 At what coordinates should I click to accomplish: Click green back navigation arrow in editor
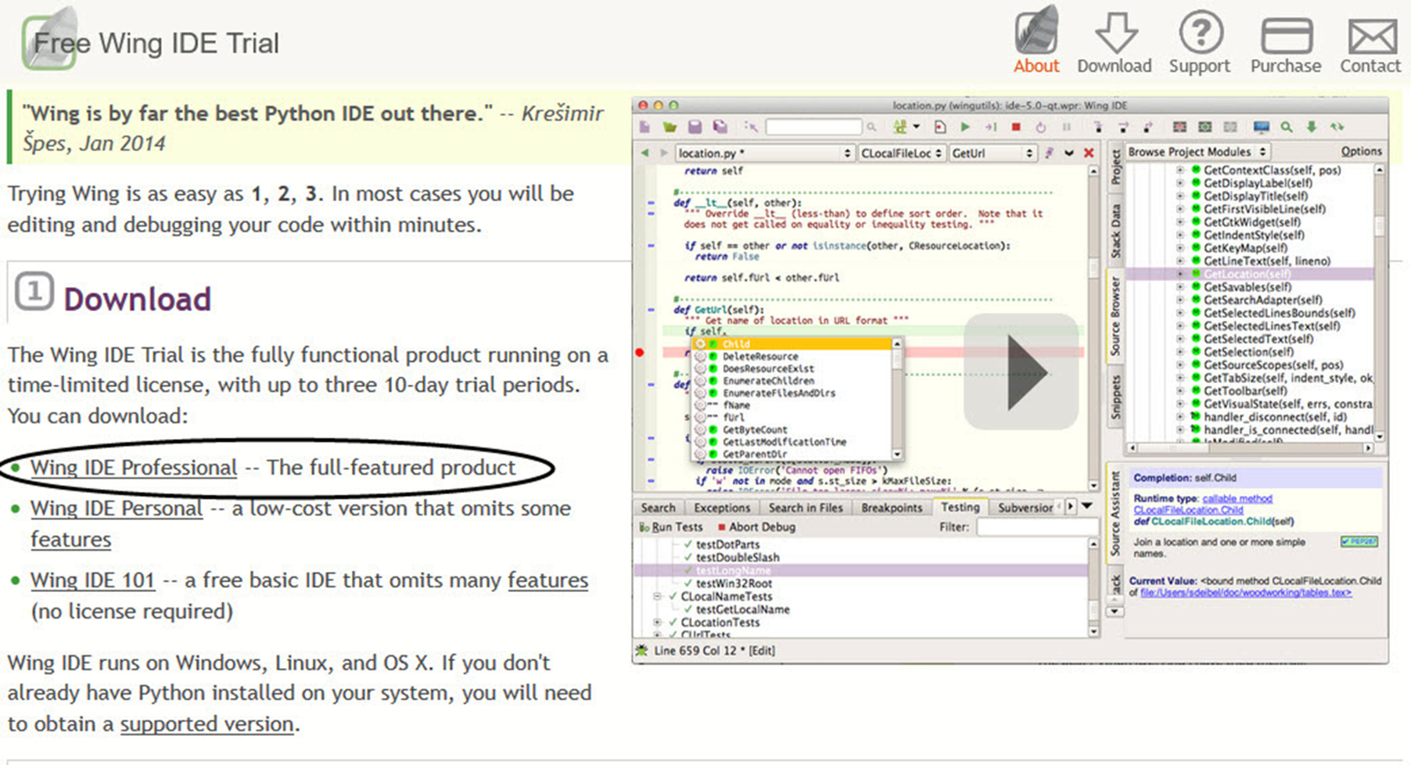point(644,153)
